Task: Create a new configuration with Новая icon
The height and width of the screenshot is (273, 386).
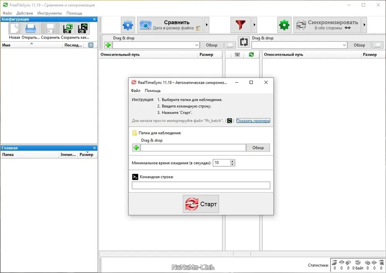Action: click(14, 28)
